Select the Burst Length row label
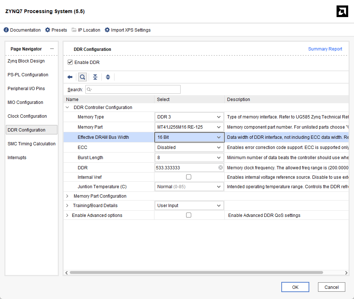The width and height of the screenshot is (354, 299). [x=90, y=158]
